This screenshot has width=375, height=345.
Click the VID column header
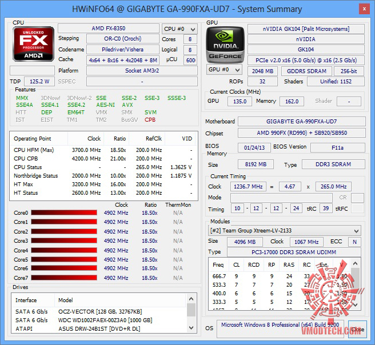click(x=181, y=139)
